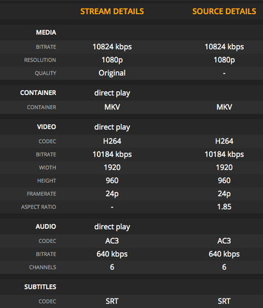The width and height of the screenshot is (263, 308).
Task: Click the source HEIGHT value 960
Action: tap(224, 180)
